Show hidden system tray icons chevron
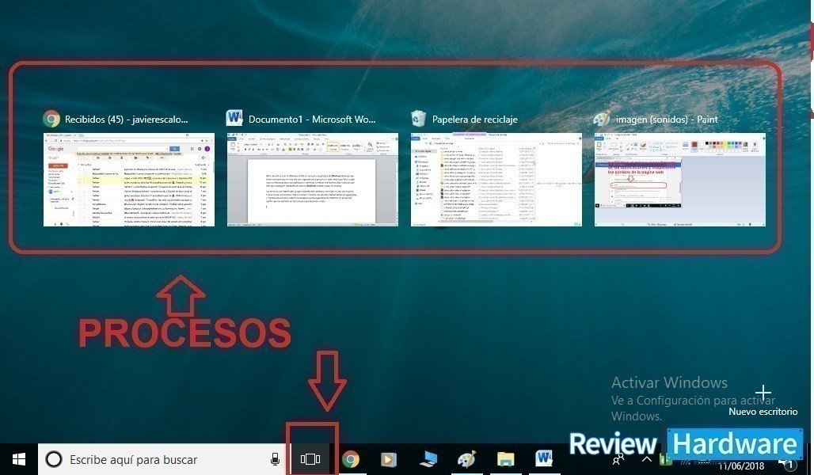This screenshot has width=814, height=475. pos(646,459)
